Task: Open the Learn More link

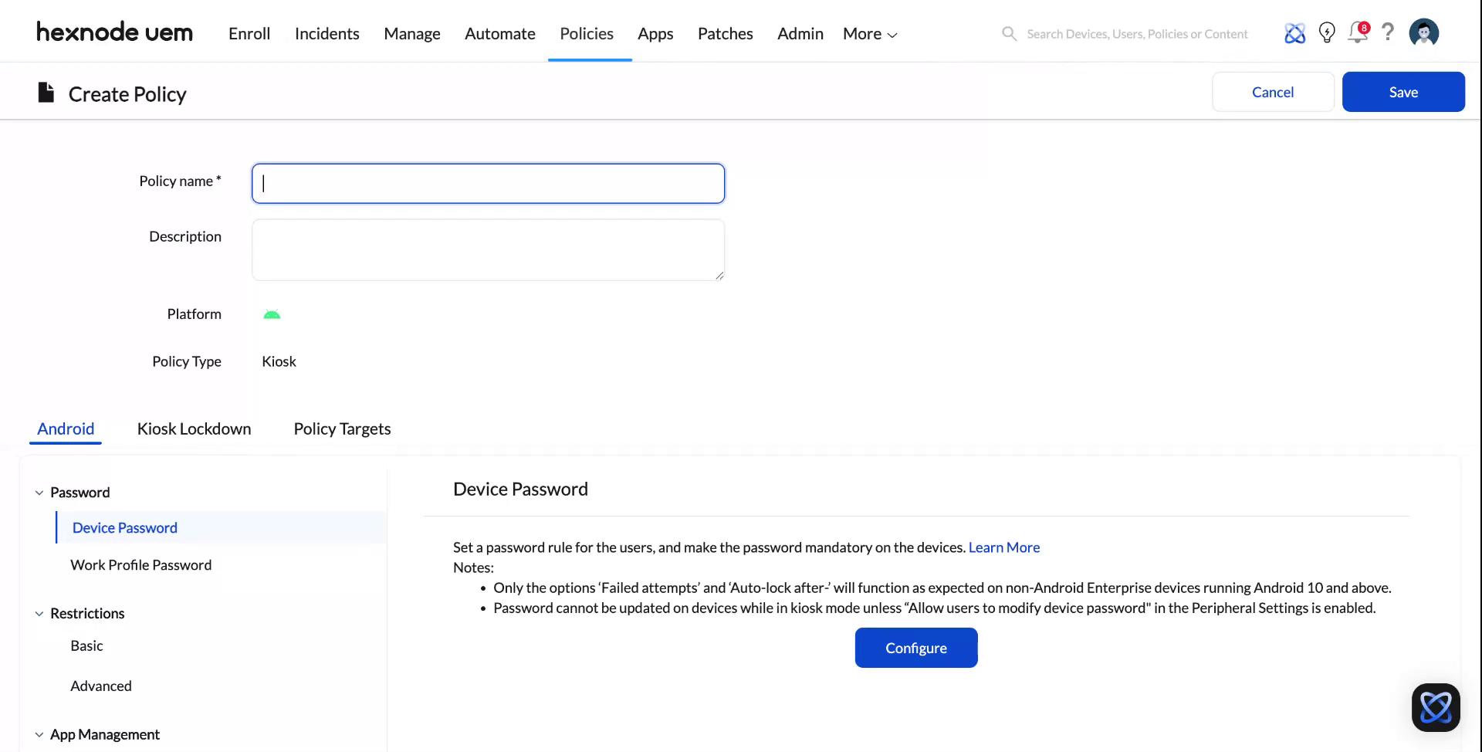Action: 1003,547
